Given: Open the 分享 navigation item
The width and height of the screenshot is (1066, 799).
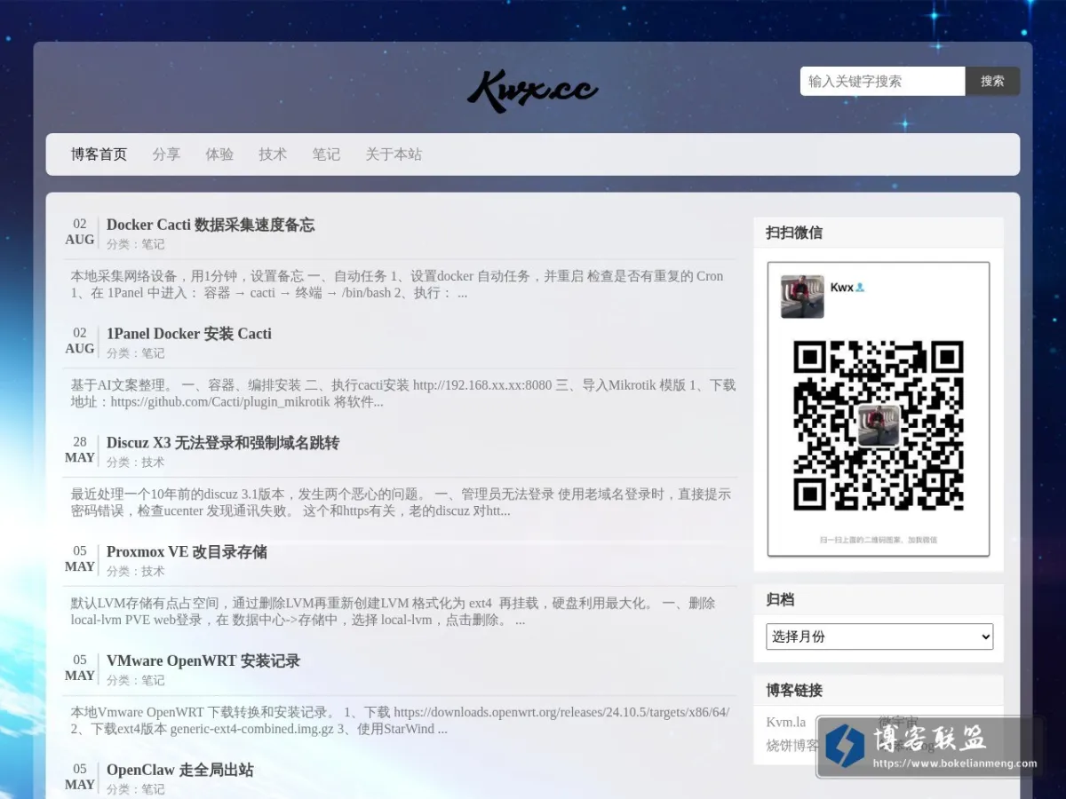Looking at the screenshot, I should tap(166, 154).
